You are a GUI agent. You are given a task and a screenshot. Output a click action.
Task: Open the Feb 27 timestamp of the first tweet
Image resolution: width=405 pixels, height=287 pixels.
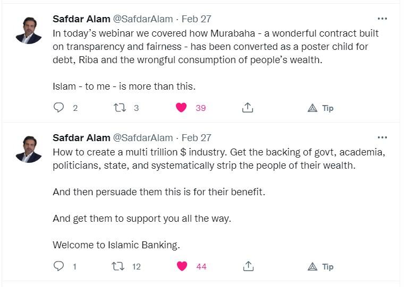[x=196, y=19]
